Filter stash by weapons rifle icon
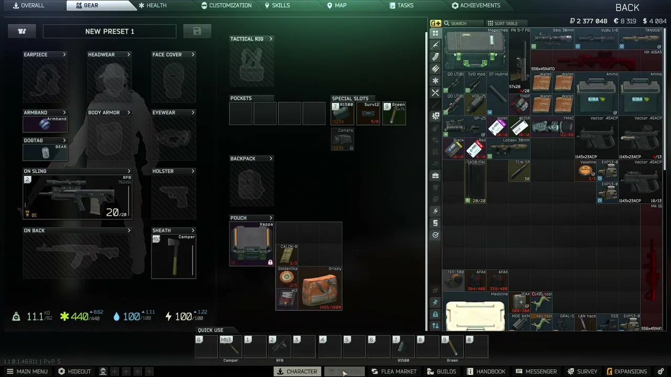This screenshot has width=671, height=377. click(x=435, y=45)
